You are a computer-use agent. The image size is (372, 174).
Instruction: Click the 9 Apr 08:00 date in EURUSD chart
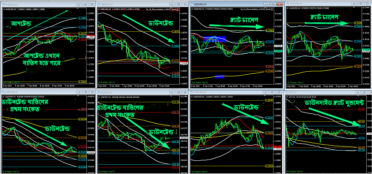(x=69, y=86)
